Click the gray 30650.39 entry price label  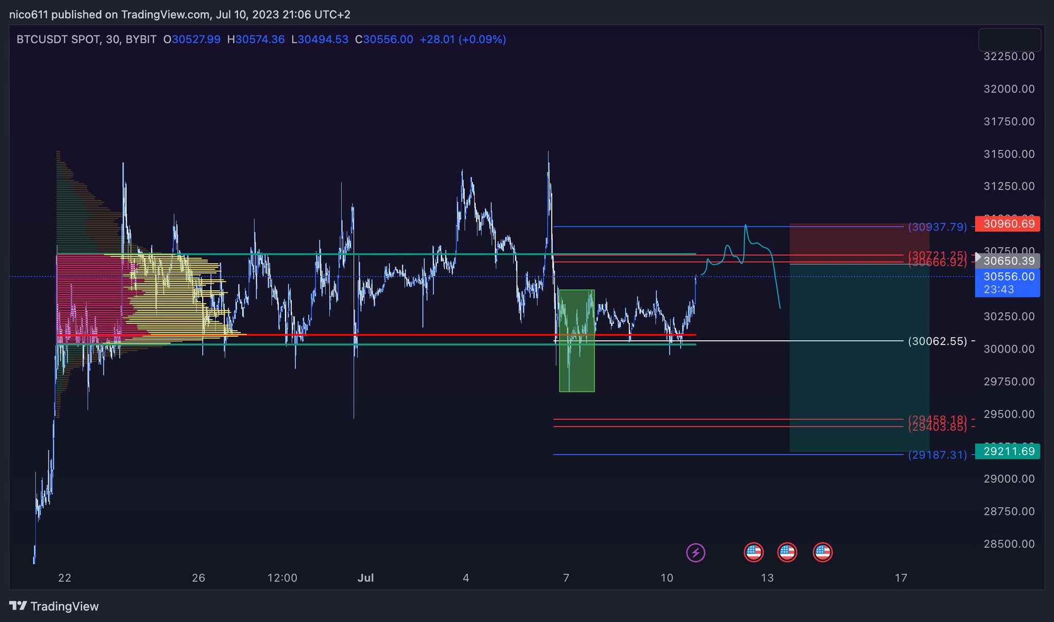point(1008,261)
